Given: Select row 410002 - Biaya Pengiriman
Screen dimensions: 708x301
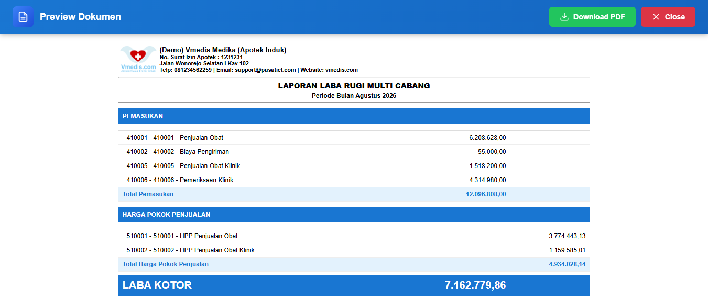Looking at the screenshot, I should pyautogui.click(x=354, y=152).
